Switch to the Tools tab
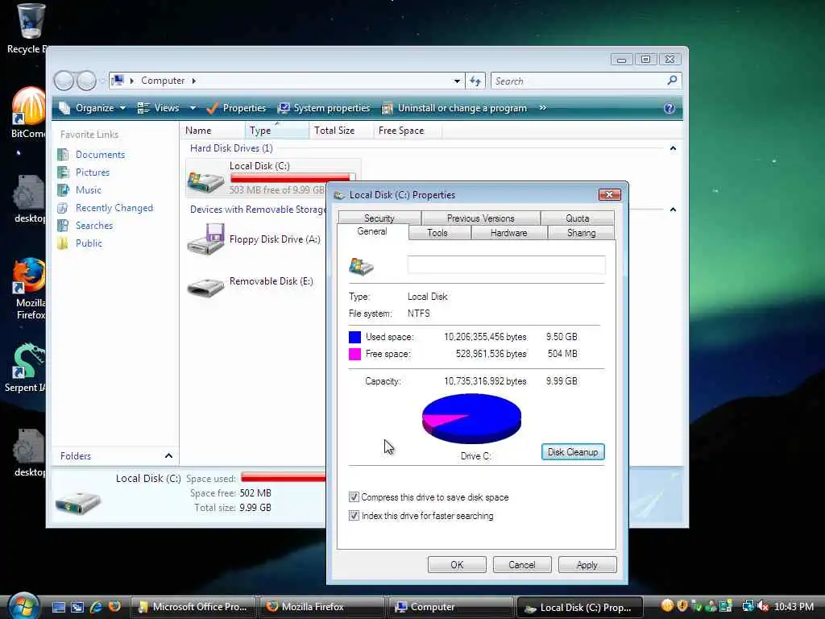 [437, 233]
